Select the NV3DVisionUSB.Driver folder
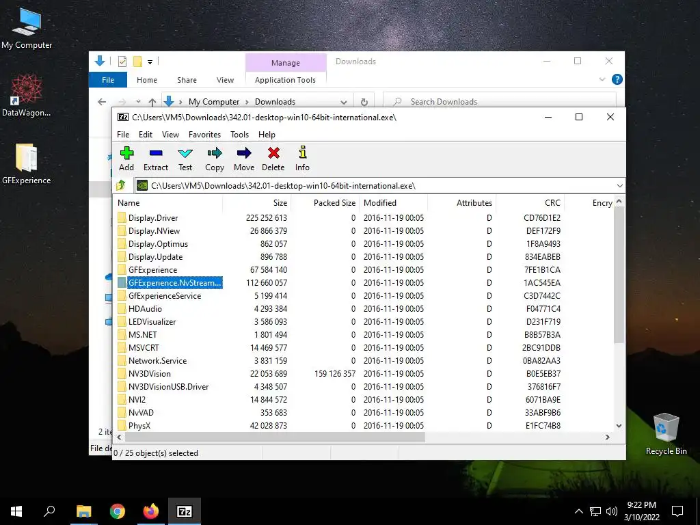700x525 pixels. coord(168,386)
